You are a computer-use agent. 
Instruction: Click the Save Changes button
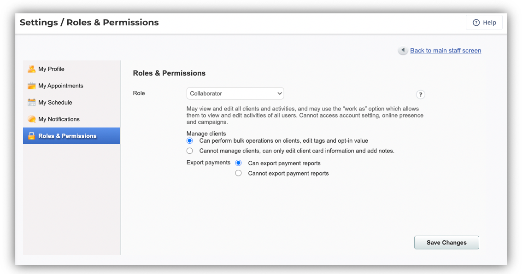click(x=447, y=243)
